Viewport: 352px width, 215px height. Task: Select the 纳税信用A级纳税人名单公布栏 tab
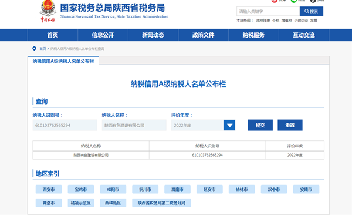[63, 61]
